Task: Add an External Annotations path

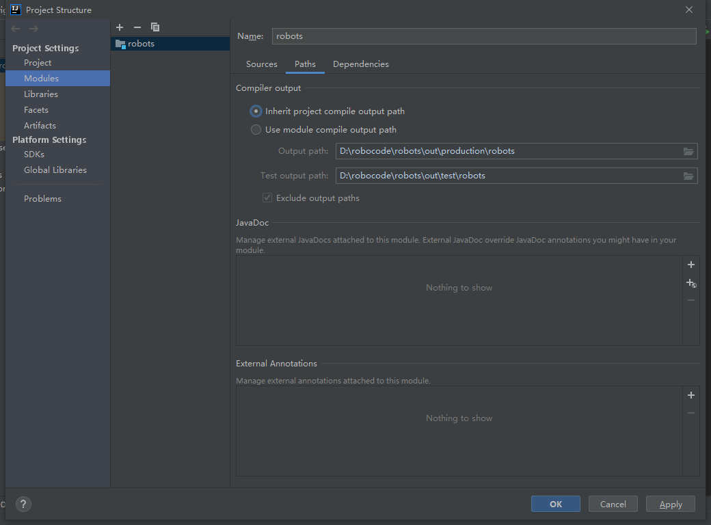Action: pos(691,395)
